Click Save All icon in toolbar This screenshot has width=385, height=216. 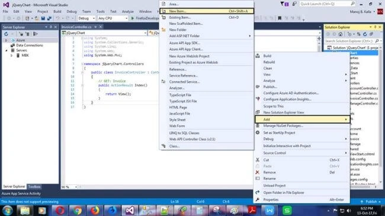(49, 18)
